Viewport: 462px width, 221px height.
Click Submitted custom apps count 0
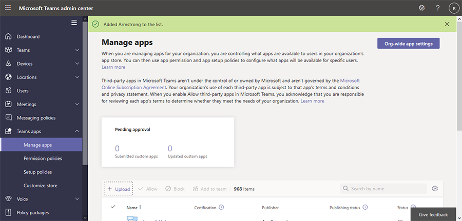click(x=117, y=148)
